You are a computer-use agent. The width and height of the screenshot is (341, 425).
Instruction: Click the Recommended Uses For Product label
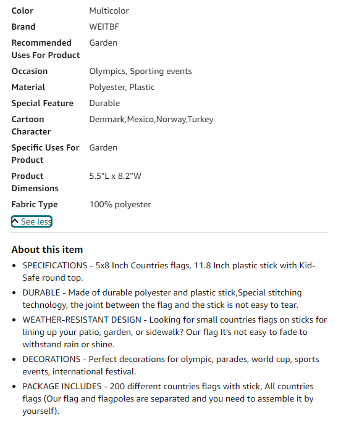(x=45, y=49)
